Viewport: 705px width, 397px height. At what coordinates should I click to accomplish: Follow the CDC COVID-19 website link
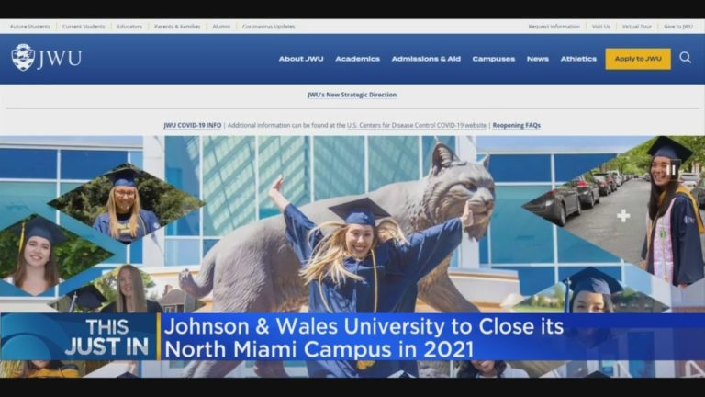pos(417,125)
